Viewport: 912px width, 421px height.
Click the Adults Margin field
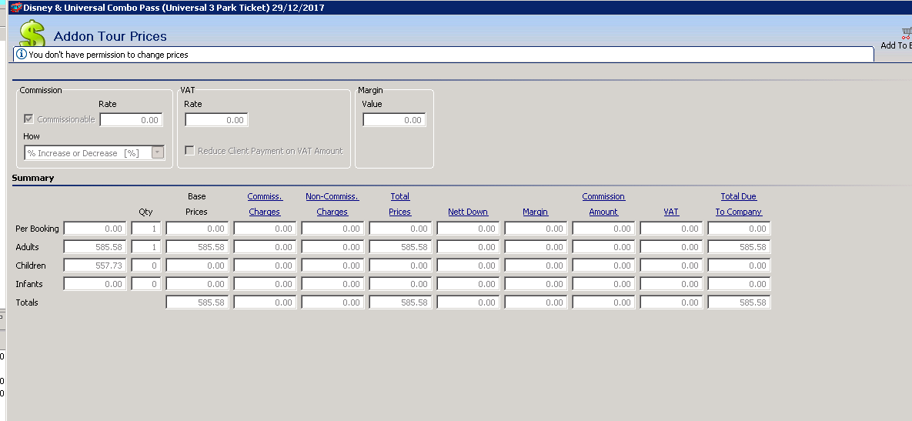(x=536, y=247)
